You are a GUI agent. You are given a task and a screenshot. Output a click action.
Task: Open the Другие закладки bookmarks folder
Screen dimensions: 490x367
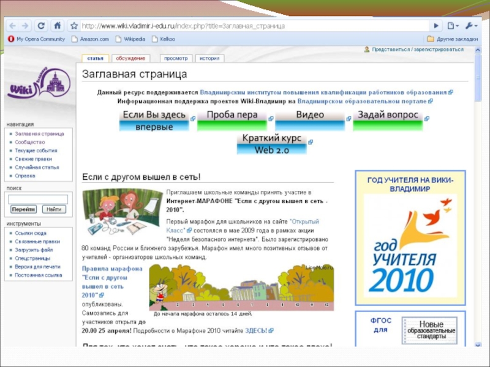click(453, 39)
